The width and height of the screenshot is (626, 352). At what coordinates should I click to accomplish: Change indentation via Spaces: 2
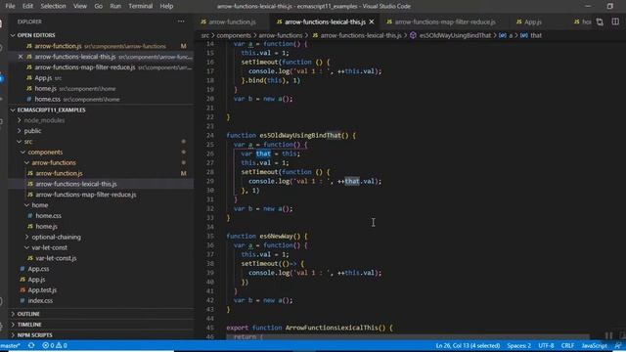519,345
